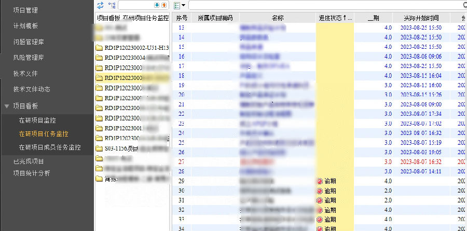Click the red overdue icon in row 31
This screenshot has width=467, height=231.
(320, 200)
